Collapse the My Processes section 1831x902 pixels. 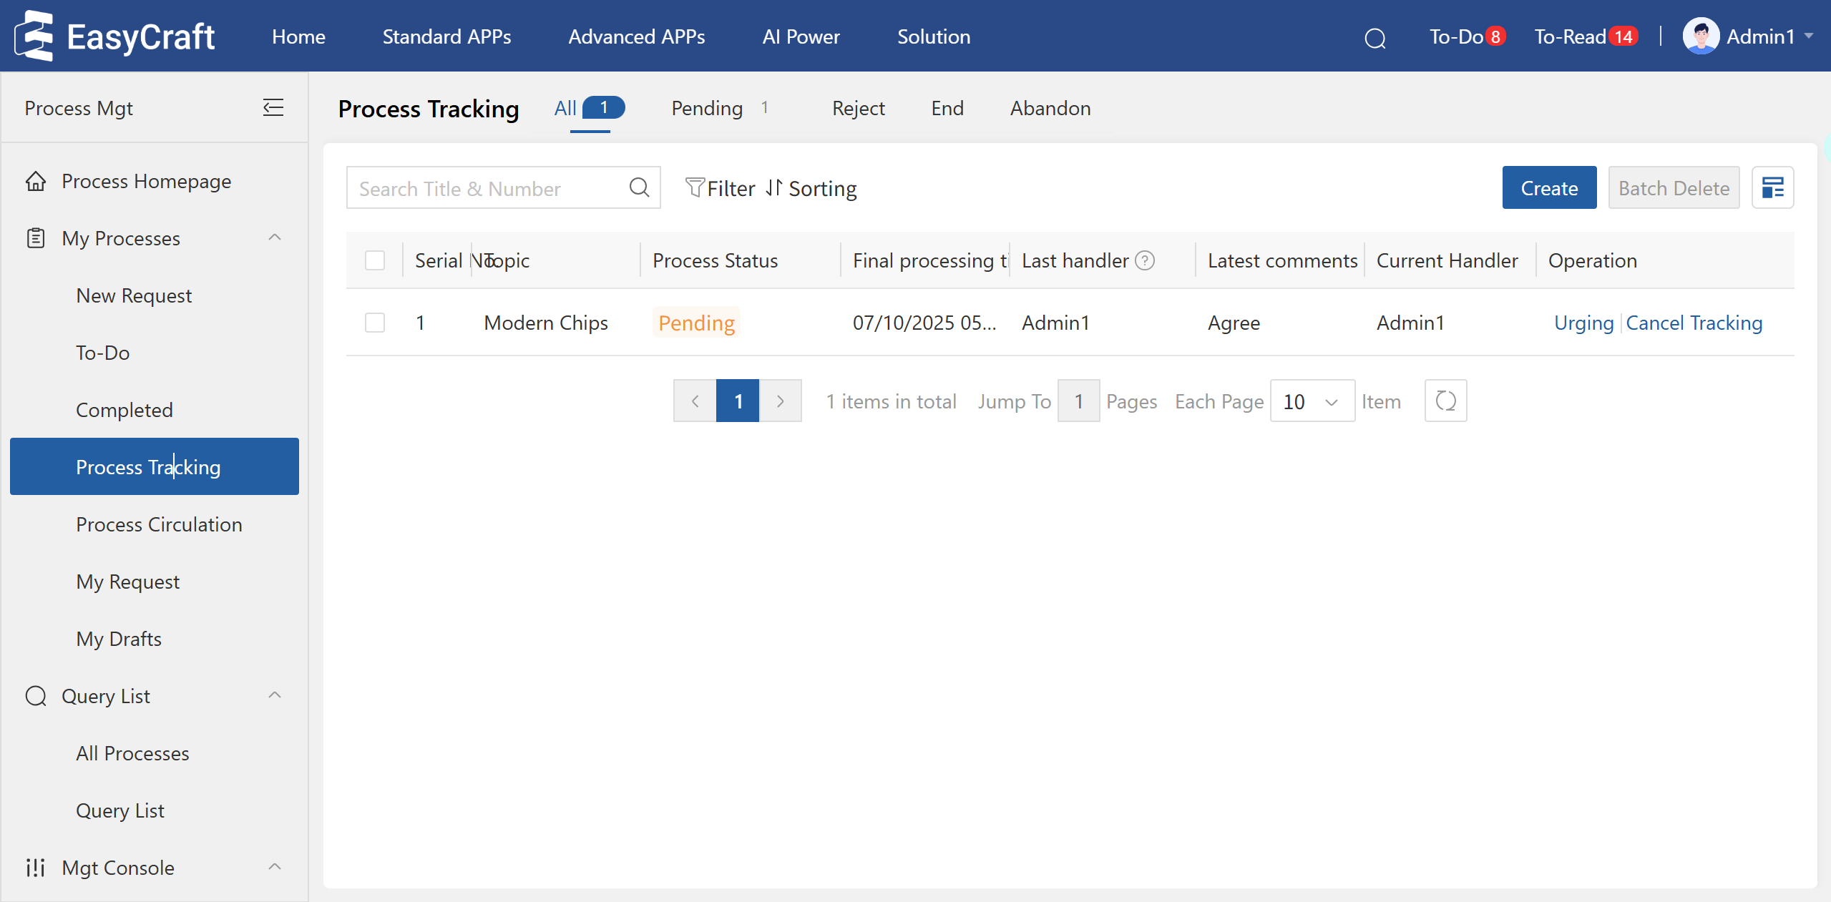pos(274,237)
